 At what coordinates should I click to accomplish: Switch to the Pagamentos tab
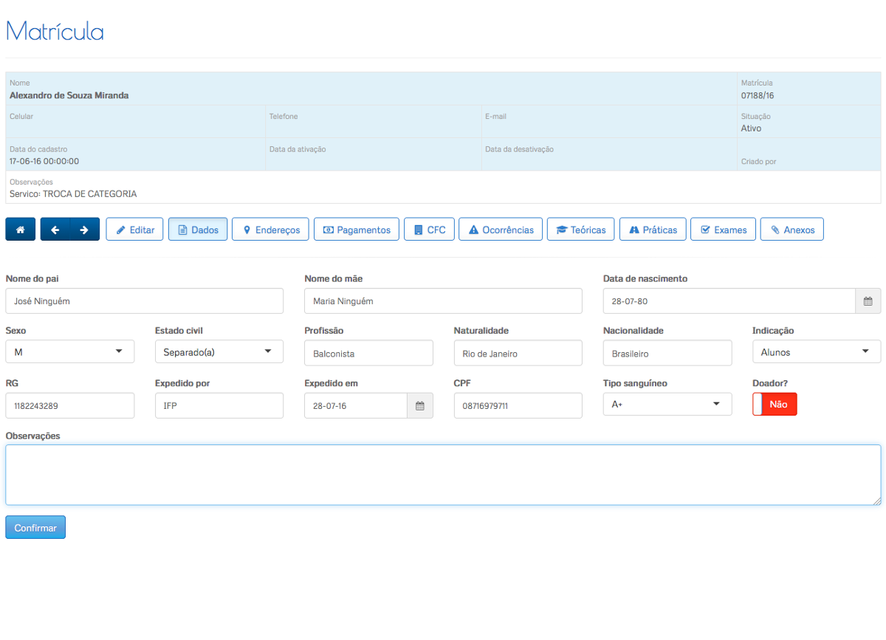point(356,230)
